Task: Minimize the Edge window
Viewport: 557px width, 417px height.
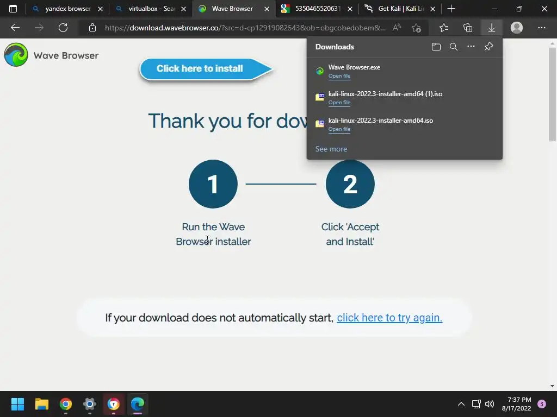Action: point(494,9)
